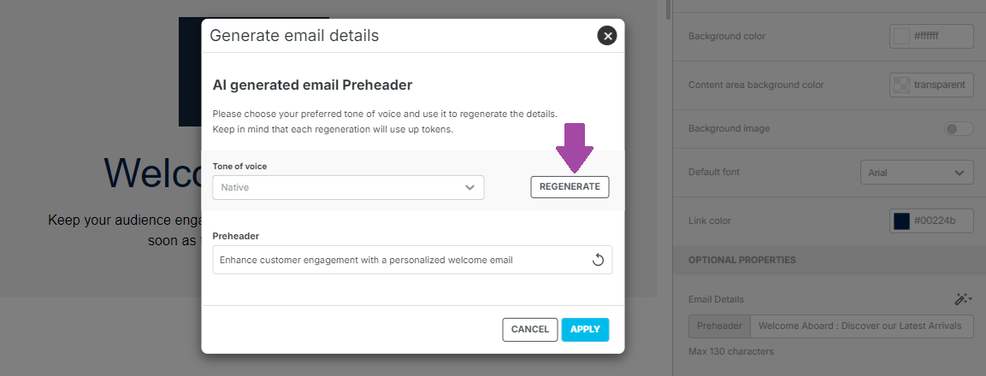Select the dark image block in email preview
Viewport: 986px width, 376px height.
(189, 73)
